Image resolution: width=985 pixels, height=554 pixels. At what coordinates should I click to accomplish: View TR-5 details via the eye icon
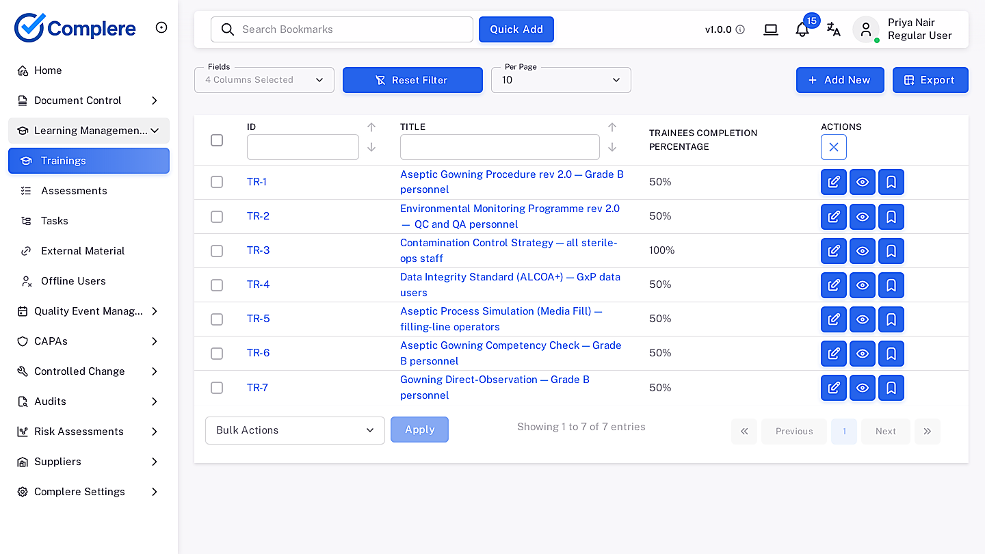pyautogui.click(x=863, y=319)
